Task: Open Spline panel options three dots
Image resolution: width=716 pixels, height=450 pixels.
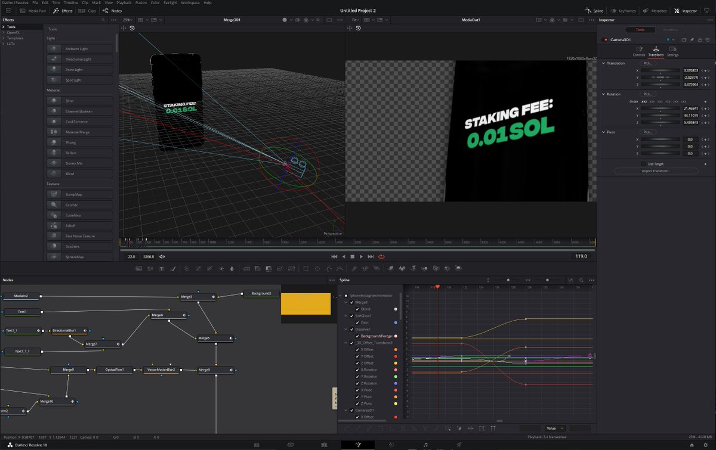Action: (x=591, y=280)
